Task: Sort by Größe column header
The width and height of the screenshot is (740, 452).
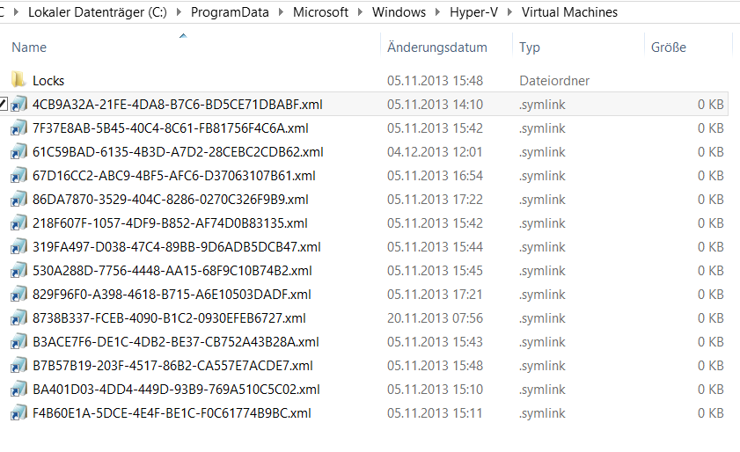Action: [668, 47]
